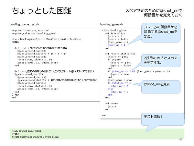Click the line "if @spare"
Viewport: 194px width, 146px height.
[x=114, y=60]
